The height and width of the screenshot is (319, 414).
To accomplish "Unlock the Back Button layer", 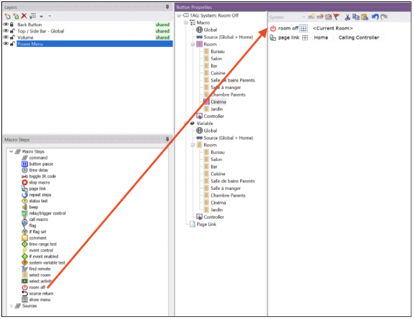I will click(12, 24).
